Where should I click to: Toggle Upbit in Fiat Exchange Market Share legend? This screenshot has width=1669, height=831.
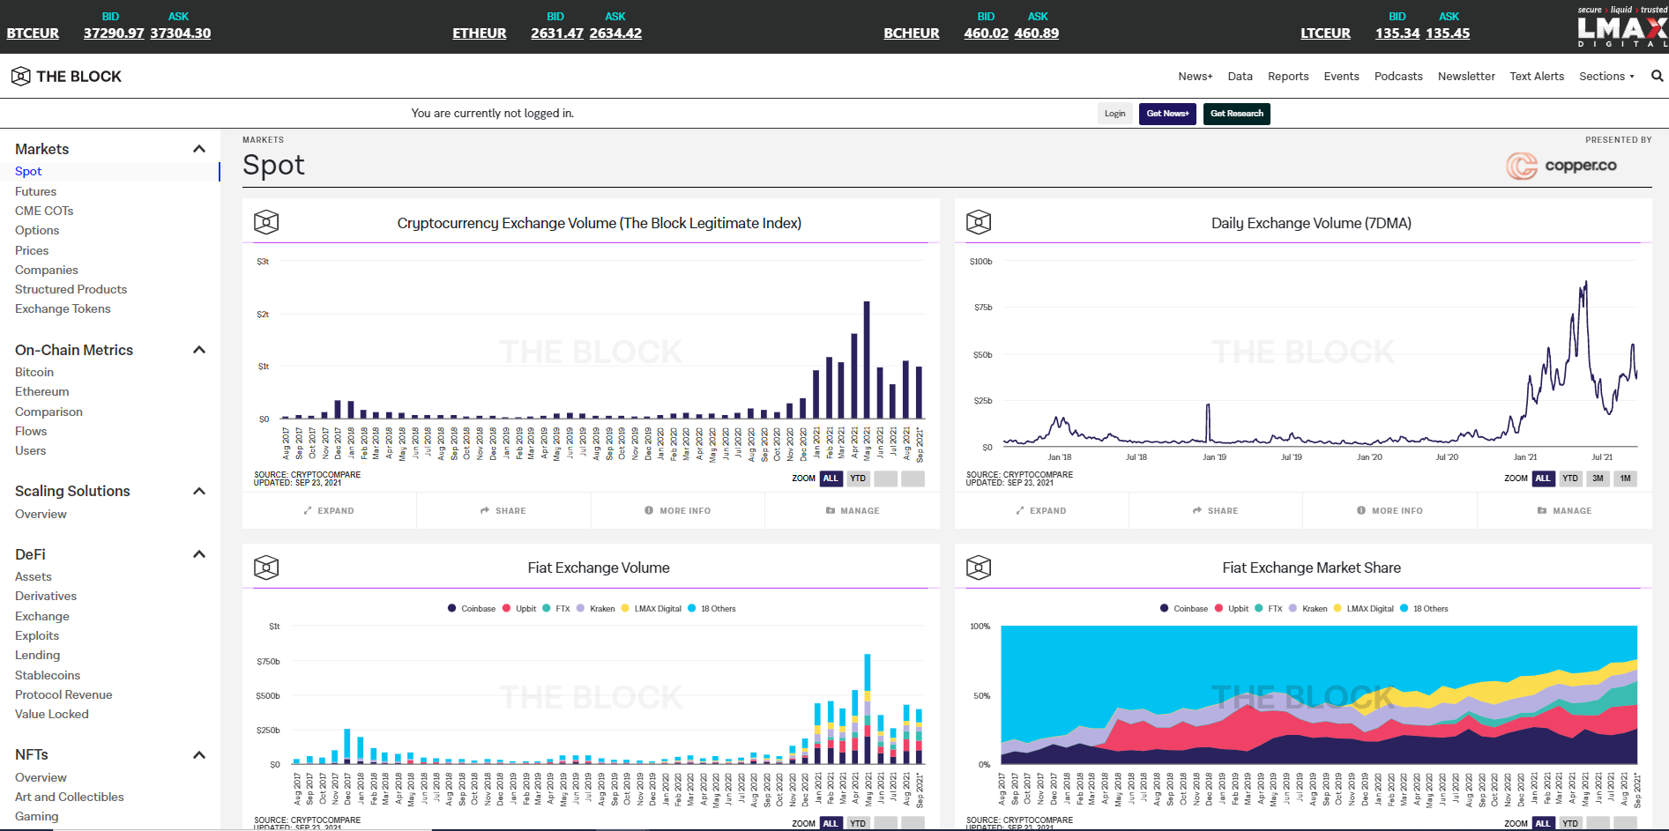point(1232,609)
